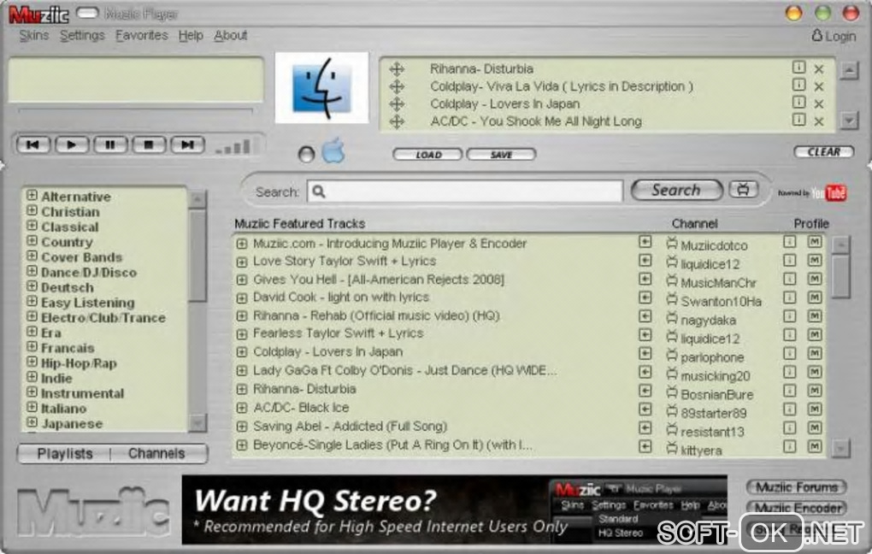Show info for Saving Abel Addicted row
The width and height of the screenshot is (872, 554).
[x=790, y=427]
